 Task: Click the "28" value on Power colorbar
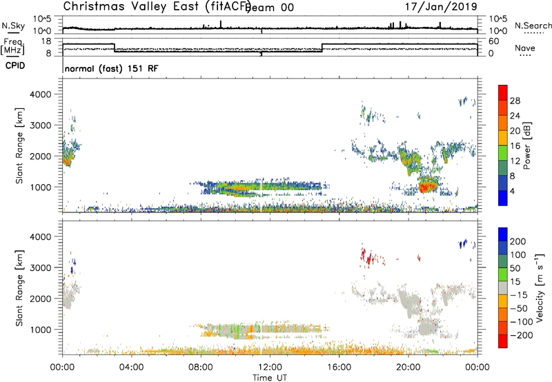click(515, 101)
